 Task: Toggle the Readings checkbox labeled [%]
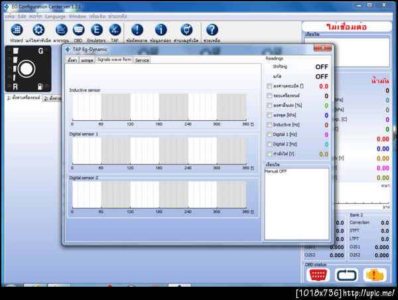click(x=269, y=106)
